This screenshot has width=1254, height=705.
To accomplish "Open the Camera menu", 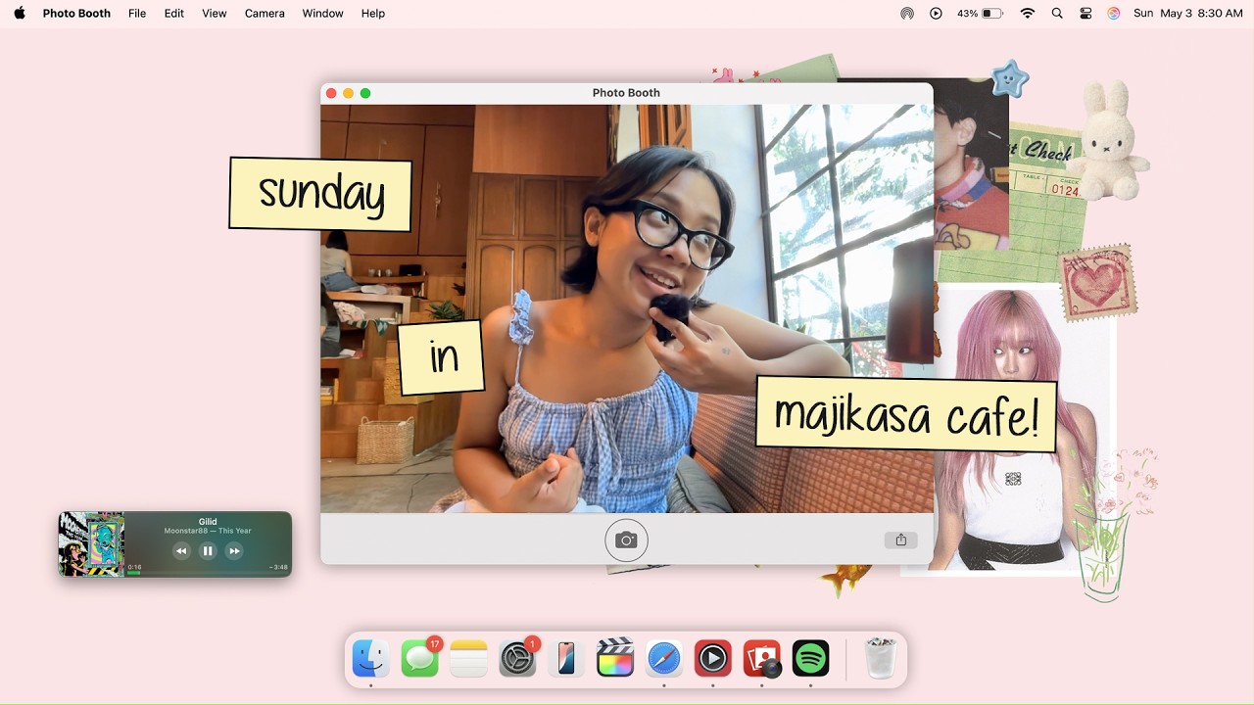I will coord(265,14).
